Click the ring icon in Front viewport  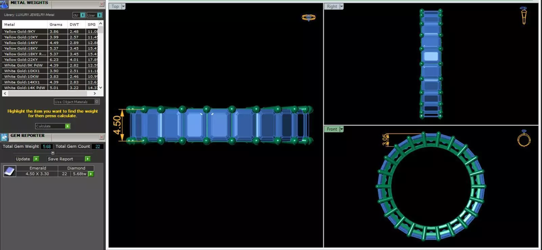[x=524, y=138]
